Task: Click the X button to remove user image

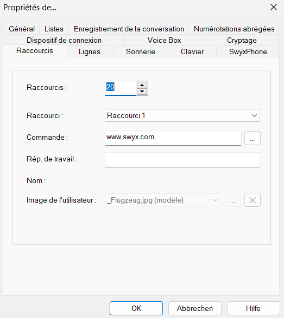Action: [253, 200]
